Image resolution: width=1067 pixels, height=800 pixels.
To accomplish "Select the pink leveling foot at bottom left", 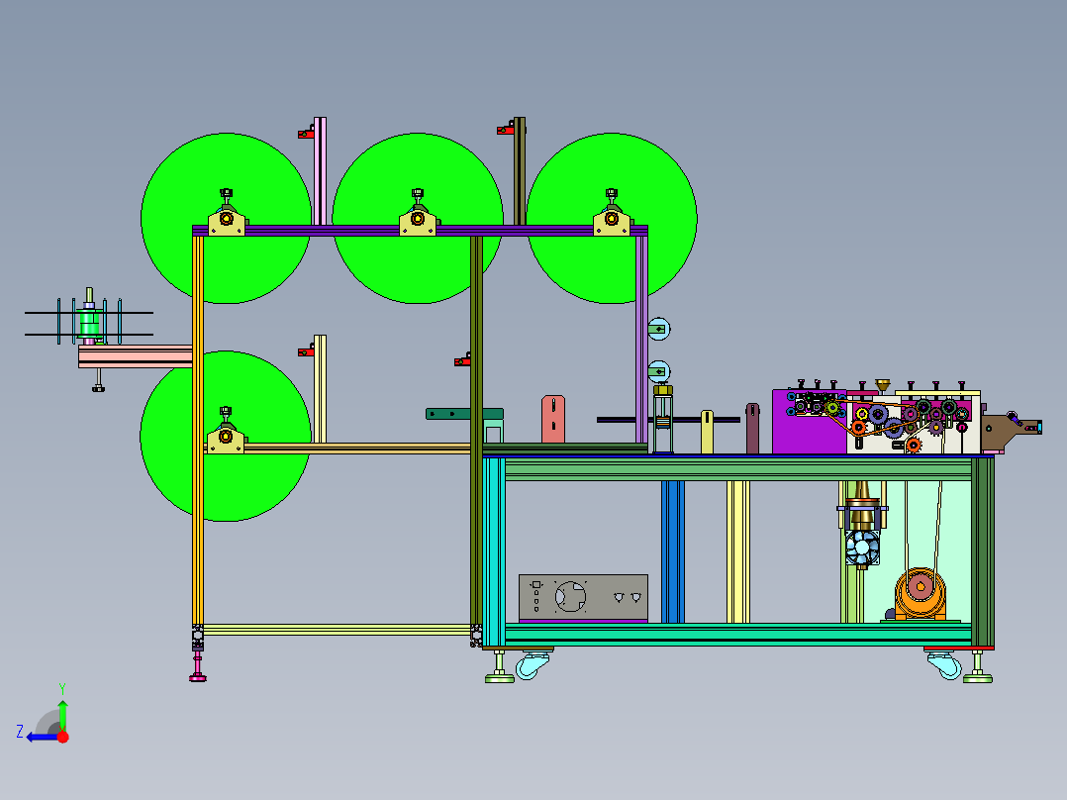I will tap(198, 666).
